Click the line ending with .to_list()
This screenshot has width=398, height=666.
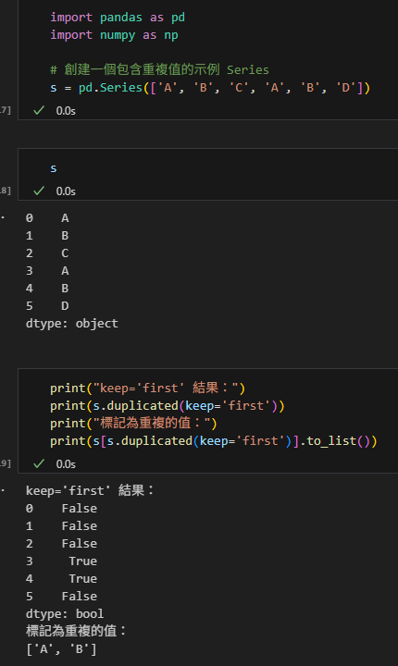[x=214, y=441]
